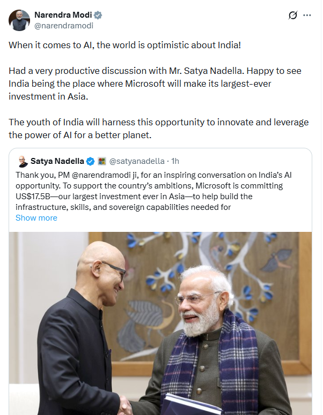Click the line "When it comes to AI"
The image size is (323, 415).
[x=124, y=44]
